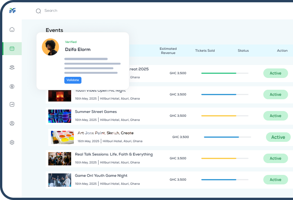
Task: Open the user profile sidebar icon
Action: click(12, 124)
